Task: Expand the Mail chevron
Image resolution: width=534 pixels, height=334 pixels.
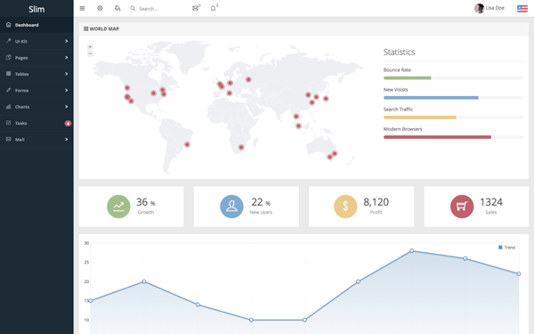Action: pos(67,140)
